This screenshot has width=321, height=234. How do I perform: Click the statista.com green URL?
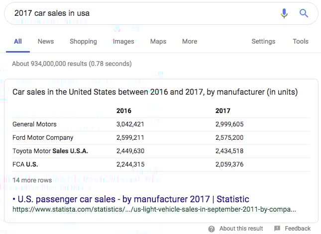pyautogui.click(x=154, y=209)
